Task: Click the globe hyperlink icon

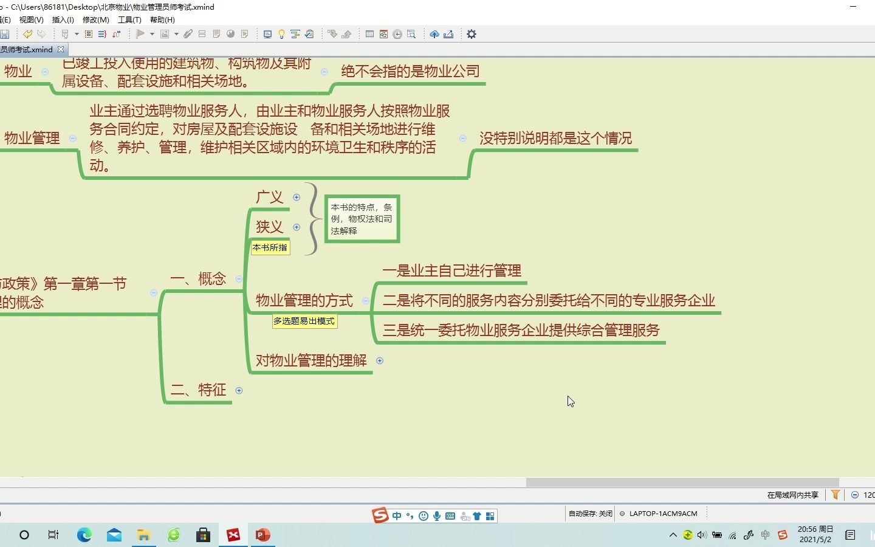Action: click(230, 34)
